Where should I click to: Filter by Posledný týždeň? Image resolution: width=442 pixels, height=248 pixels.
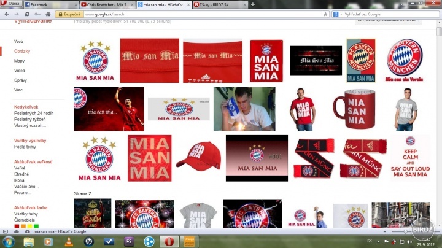pyautogui.click(x=30, y=119)
